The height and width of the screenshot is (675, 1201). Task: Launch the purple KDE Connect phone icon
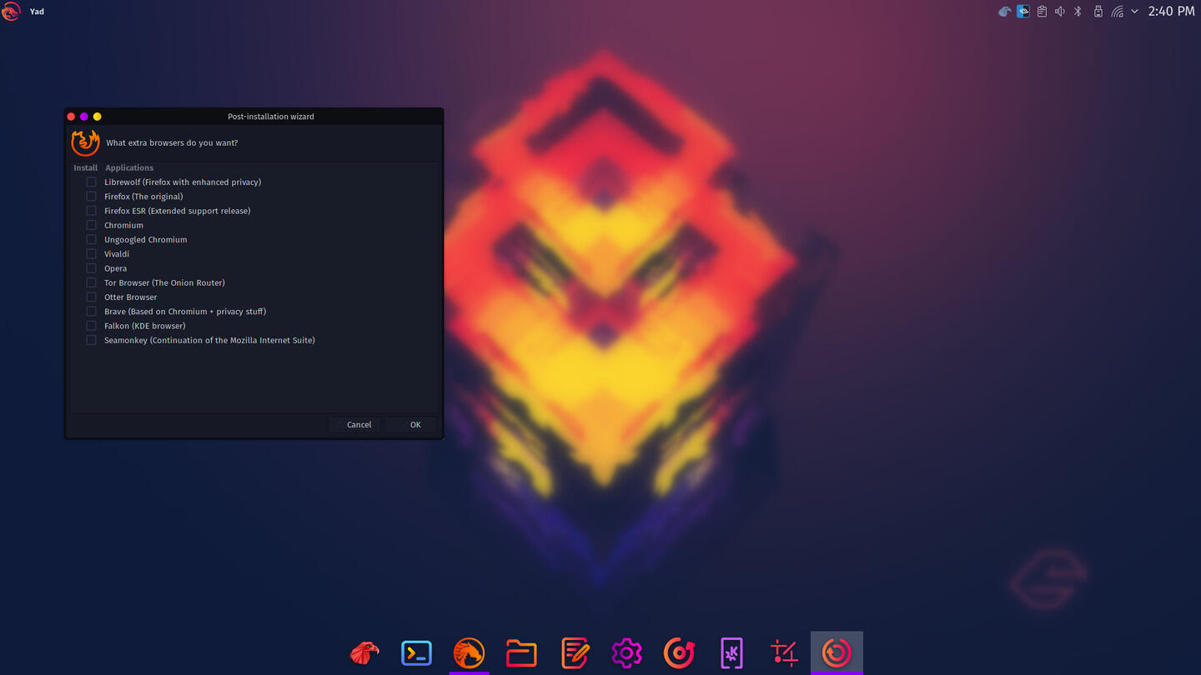point(731,652)
